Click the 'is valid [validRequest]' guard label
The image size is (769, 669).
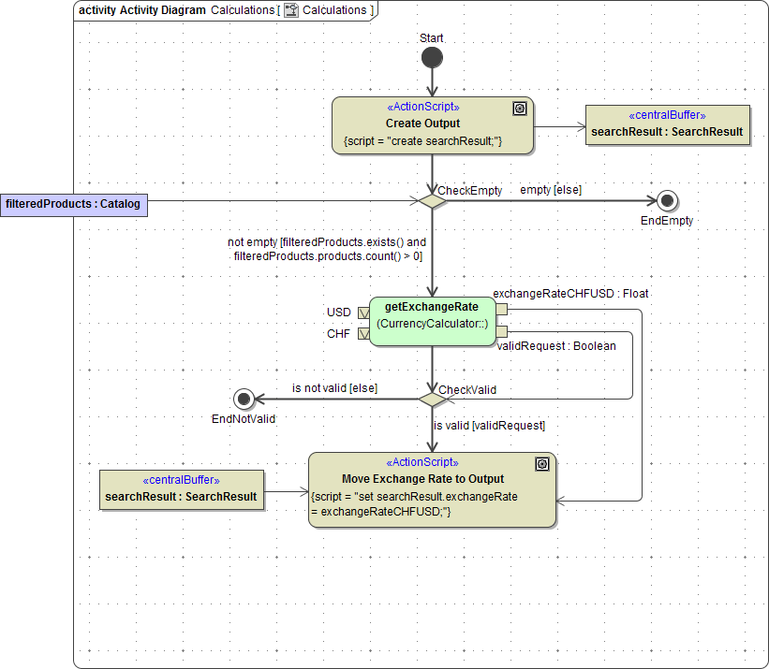point(489,426)
